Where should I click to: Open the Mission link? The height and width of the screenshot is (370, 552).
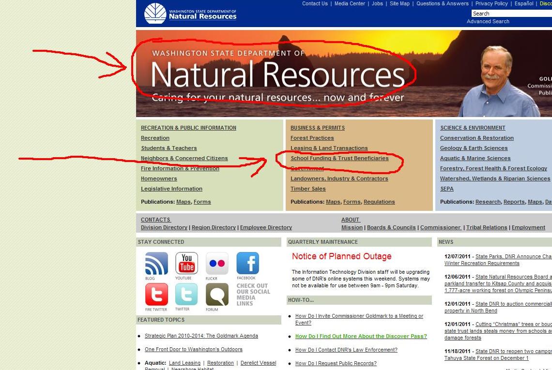[352, 227]
